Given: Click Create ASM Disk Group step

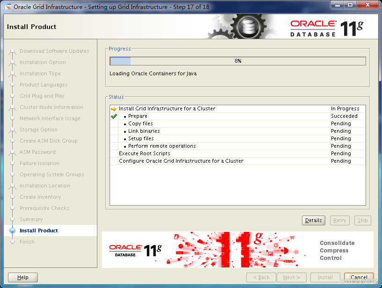Looking at the screenshot, I should pos(49,141).
